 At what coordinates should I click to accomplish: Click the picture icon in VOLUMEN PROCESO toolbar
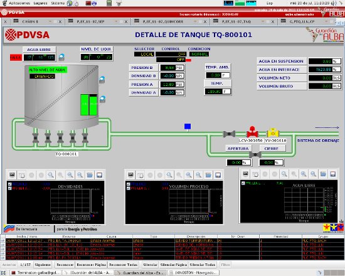[130, 175]
